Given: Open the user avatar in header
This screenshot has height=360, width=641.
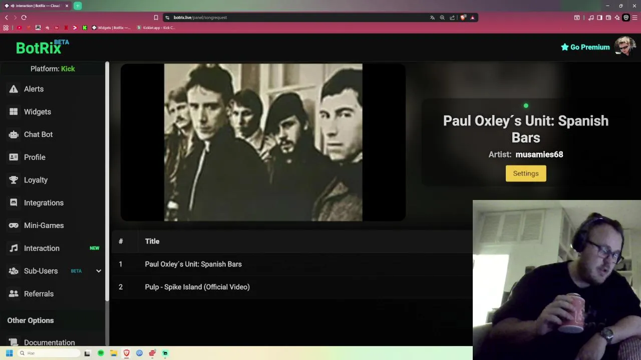Looking at the screenshot, I should point(625,46).
